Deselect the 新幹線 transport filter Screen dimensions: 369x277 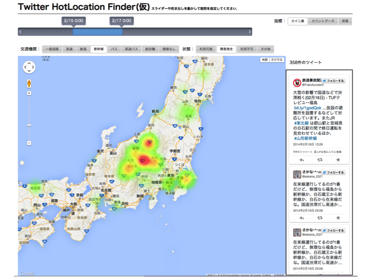(99, 49)
